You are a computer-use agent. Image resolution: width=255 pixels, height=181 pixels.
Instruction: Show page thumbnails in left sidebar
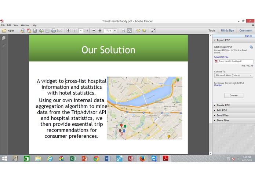(4, 38)
